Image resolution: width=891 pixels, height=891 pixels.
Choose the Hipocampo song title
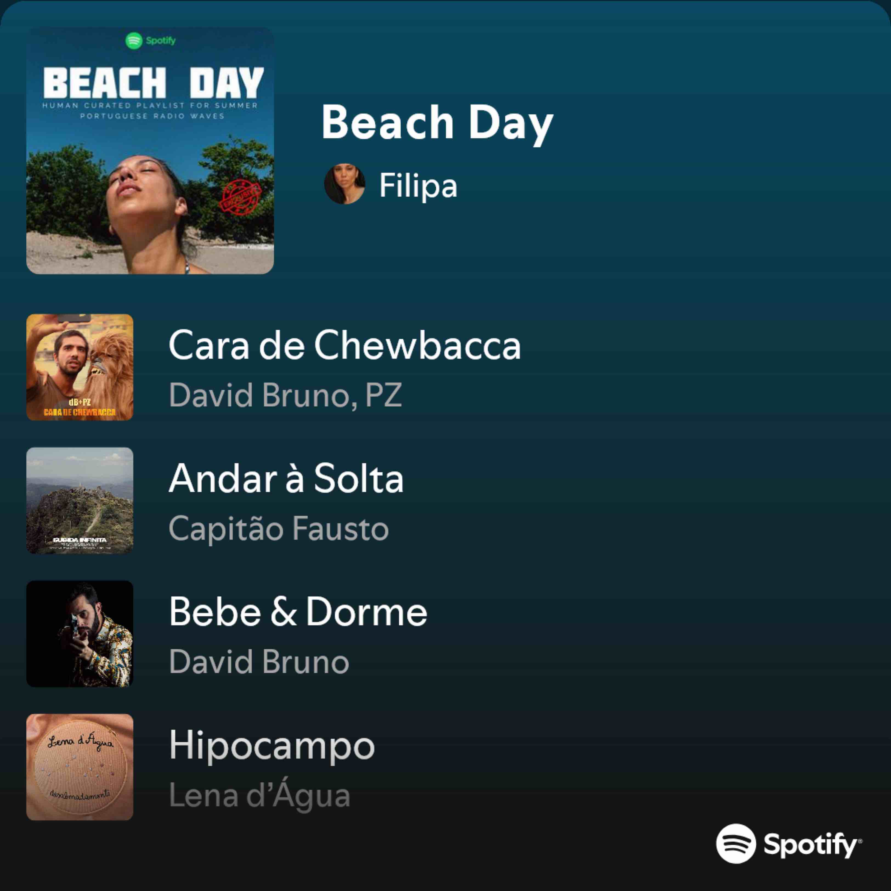(x=272, y=745)
